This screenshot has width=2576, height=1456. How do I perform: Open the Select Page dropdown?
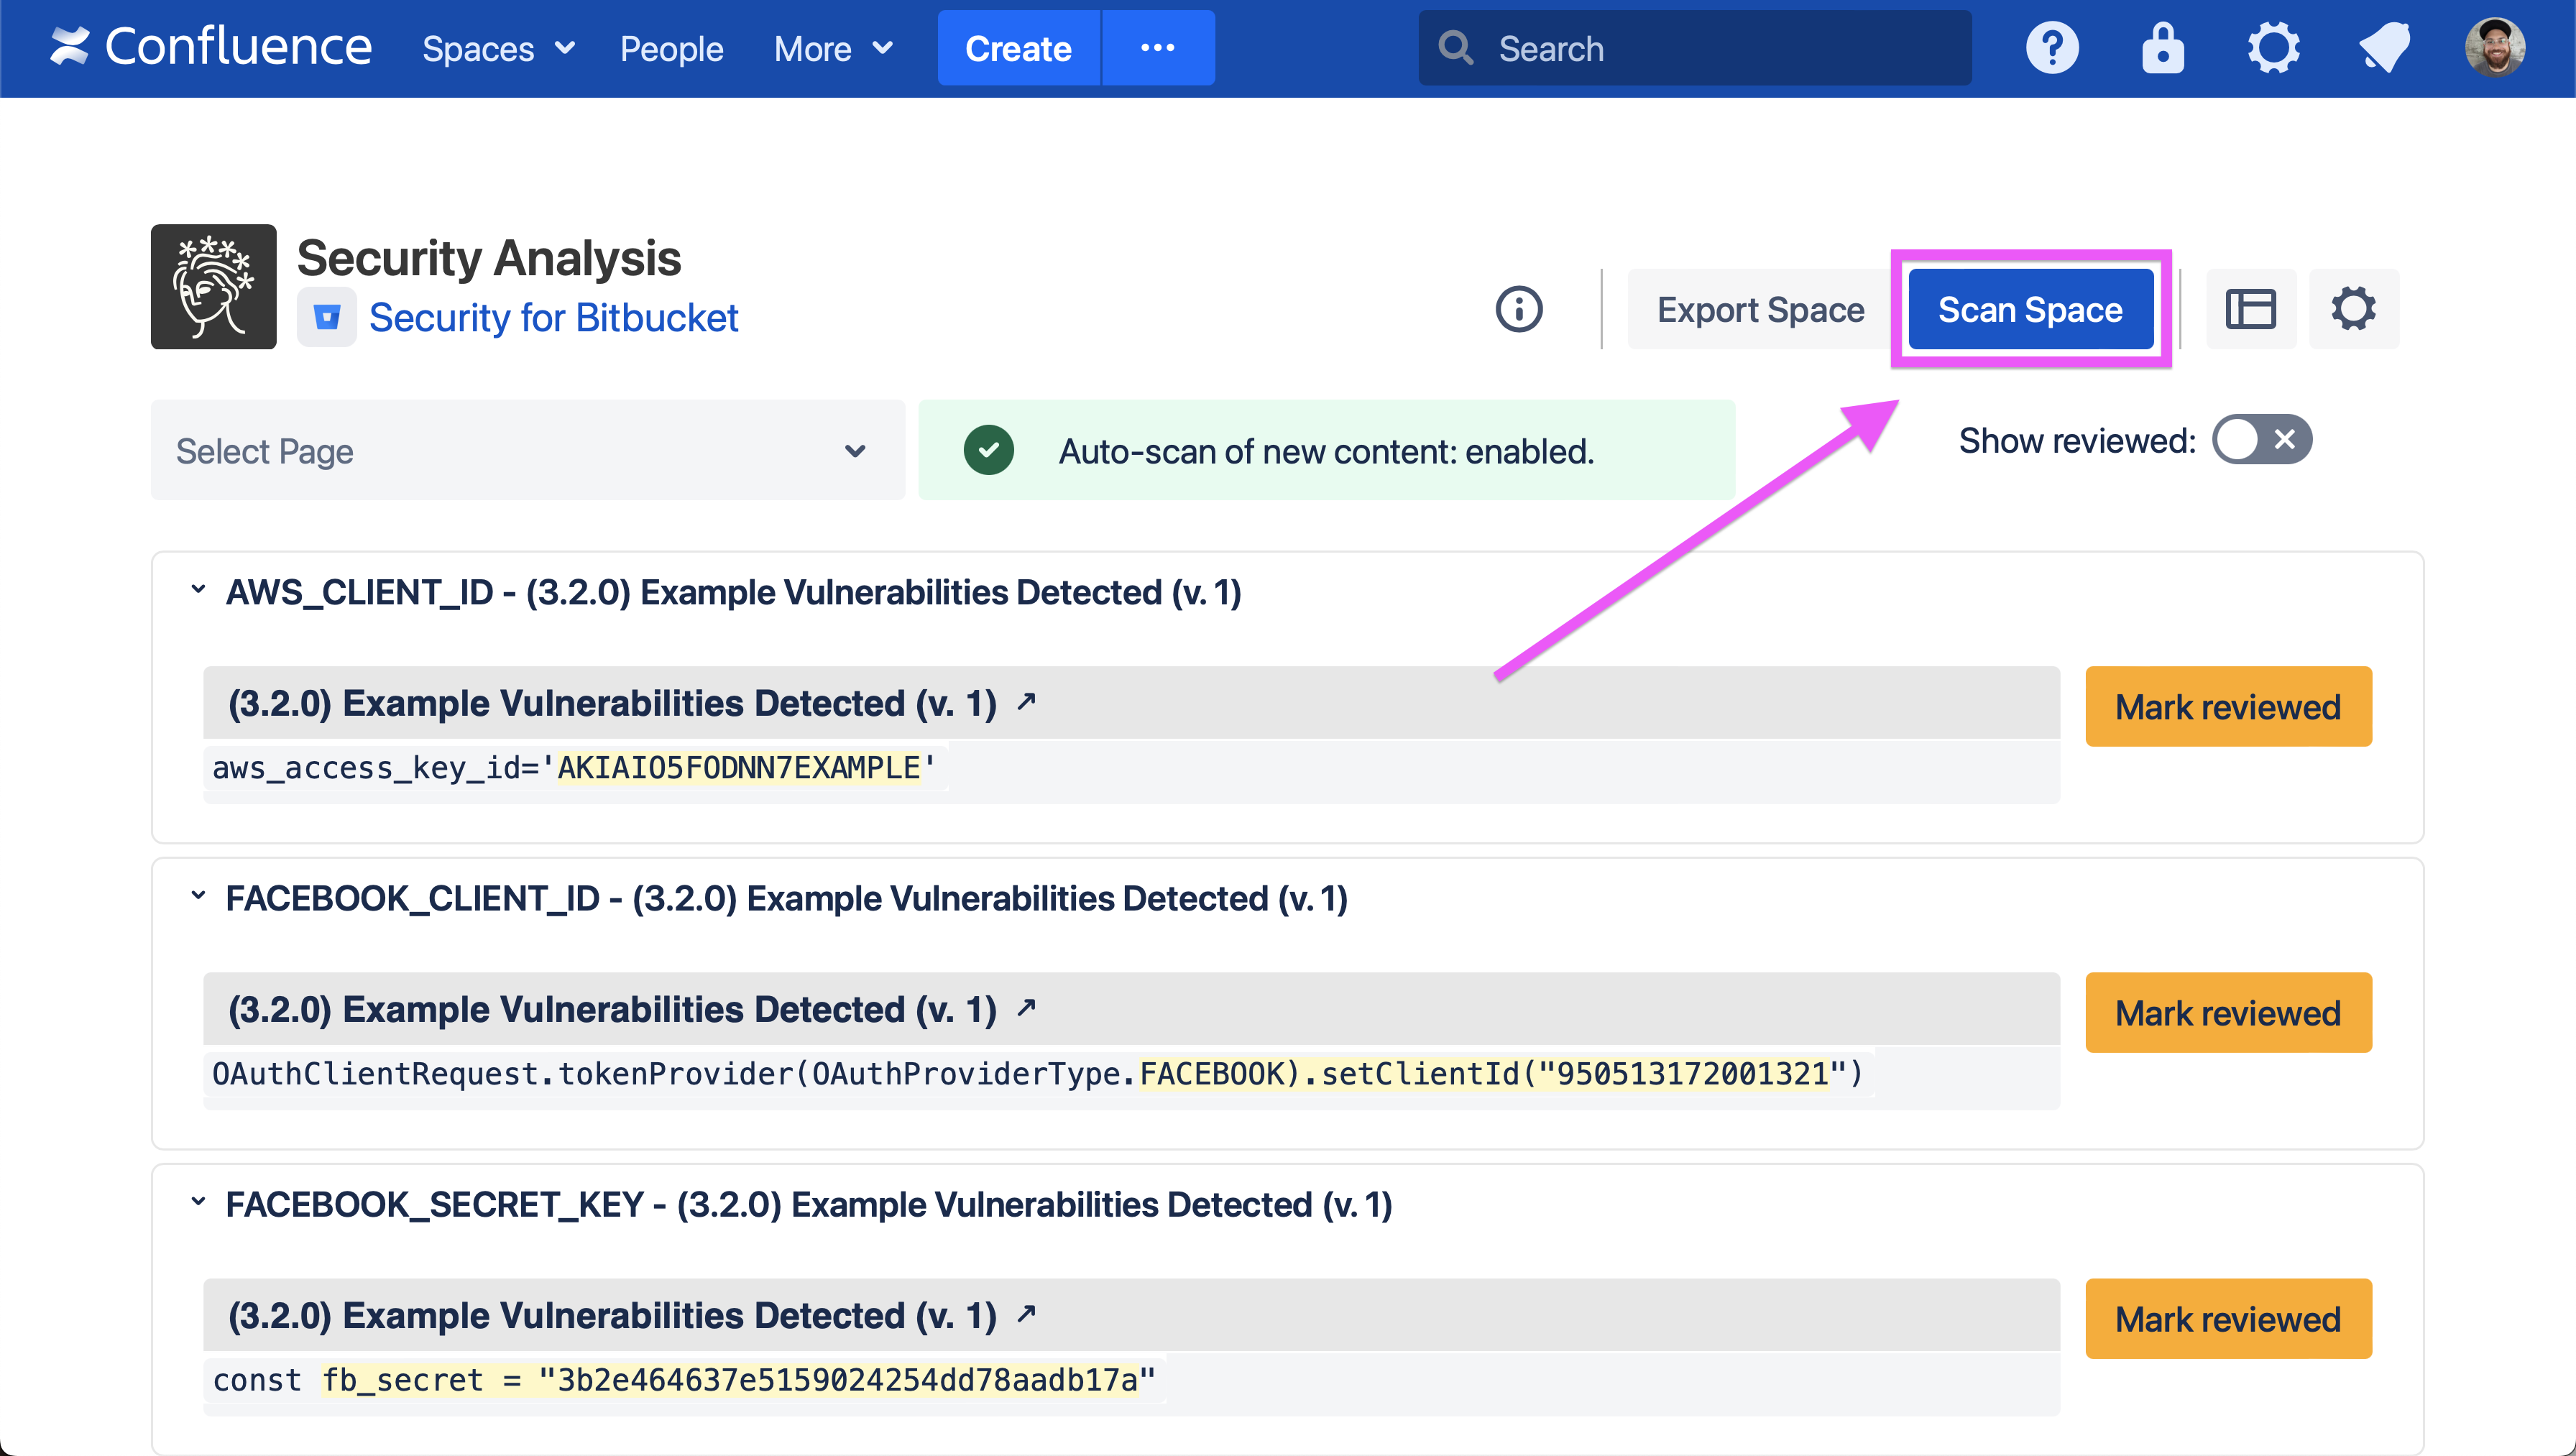tap(527, 451)
